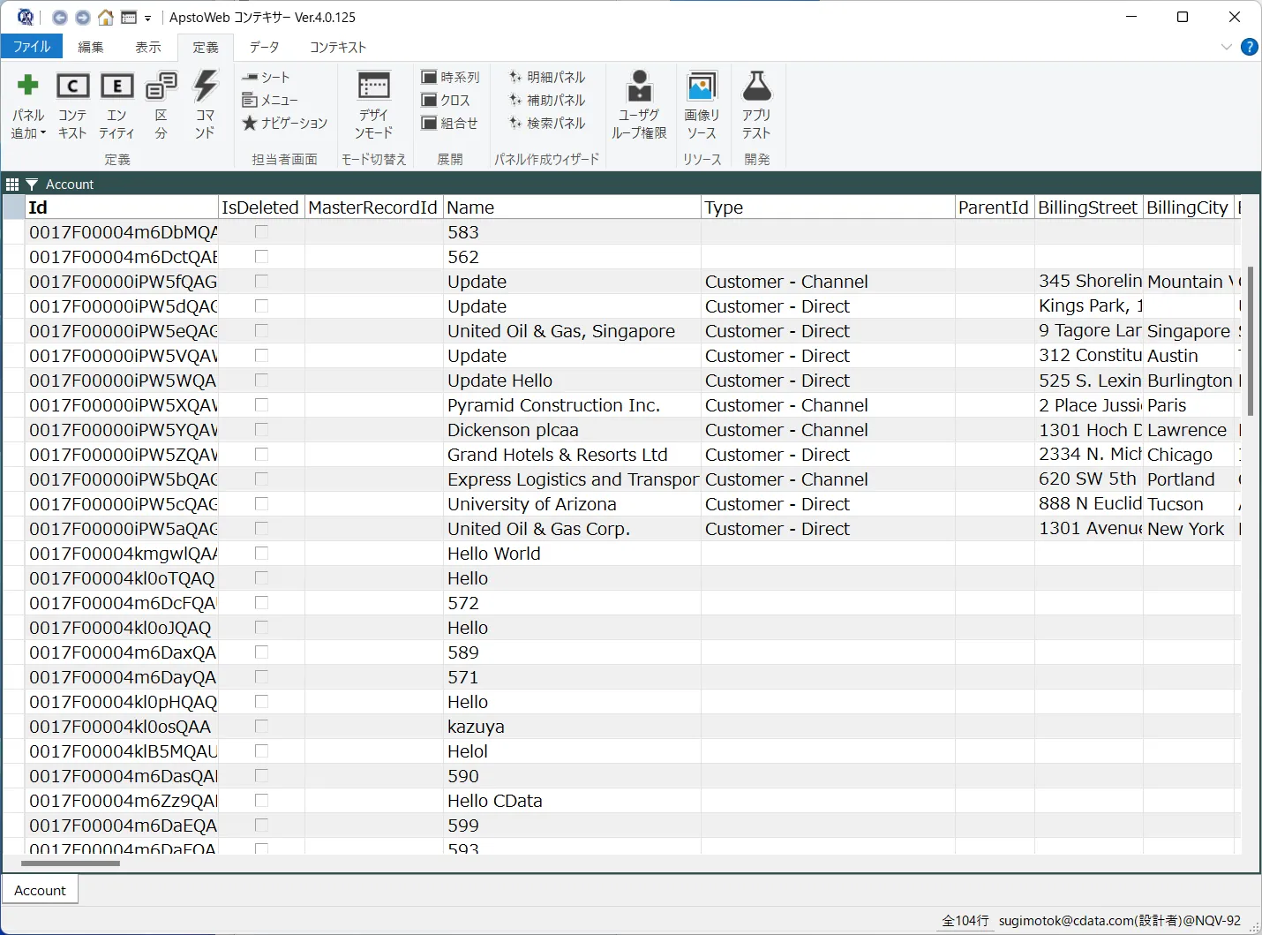Open the quick access toolbar dropdown arrow
Image resolution: width=1262 pixels, height=935 pixels.
[x=147, y=18]
